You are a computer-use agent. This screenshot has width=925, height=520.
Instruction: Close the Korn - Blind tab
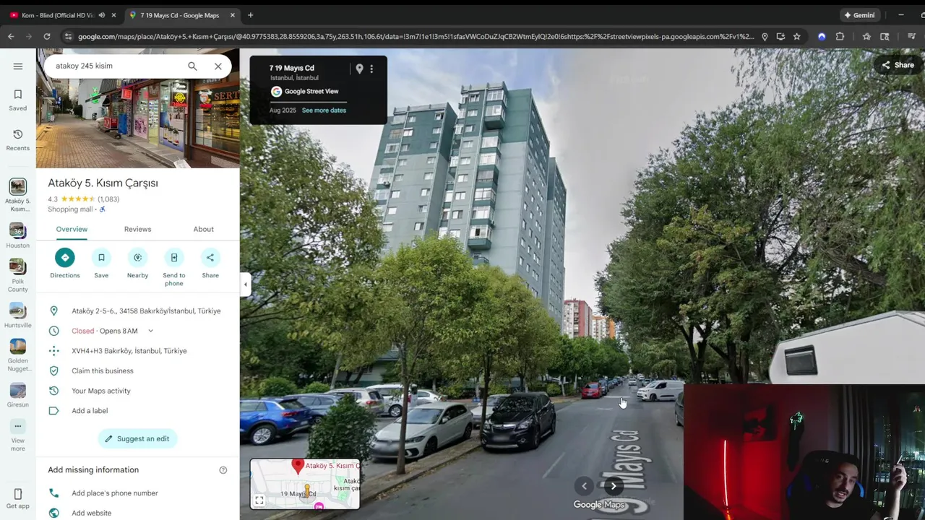click(x=113, y=15)
